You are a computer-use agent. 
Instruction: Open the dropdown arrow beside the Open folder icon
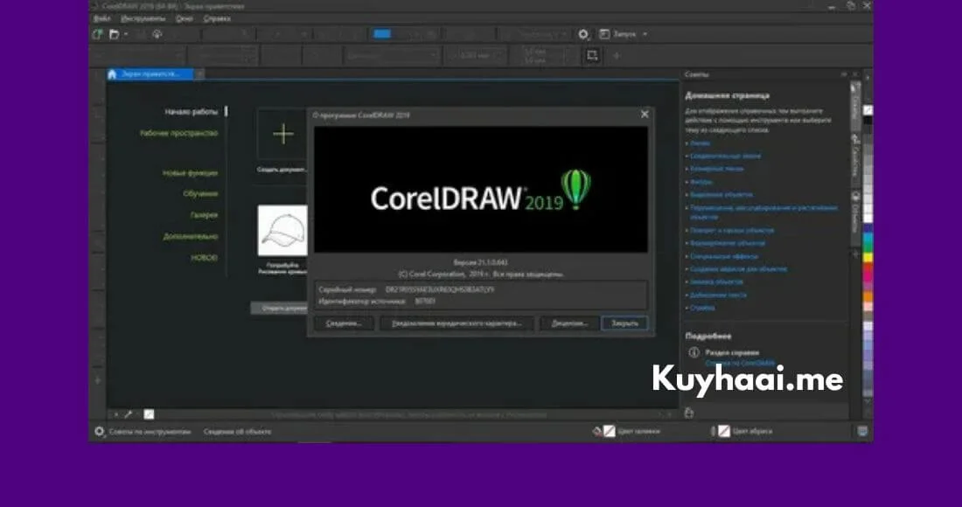pyautogui.click(x=126, y=35)
